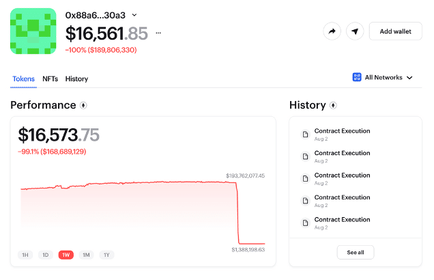The height and width of the screenshot is (280, 434).
Task: Click the Add wallet button
Action: (395, 31)
